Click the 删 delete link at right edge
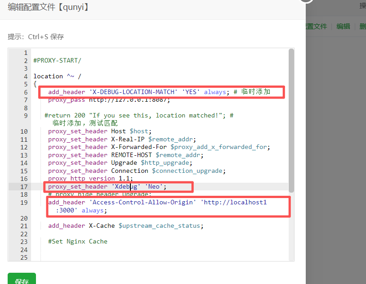366x284 pixels. coord(362,26)
